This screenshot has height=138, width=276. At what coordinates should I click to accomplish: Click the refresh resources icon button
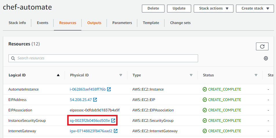click(262, 46)
